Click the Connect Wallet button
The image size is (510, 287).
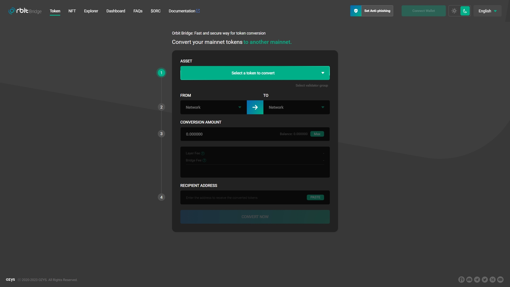click(423, 11)
